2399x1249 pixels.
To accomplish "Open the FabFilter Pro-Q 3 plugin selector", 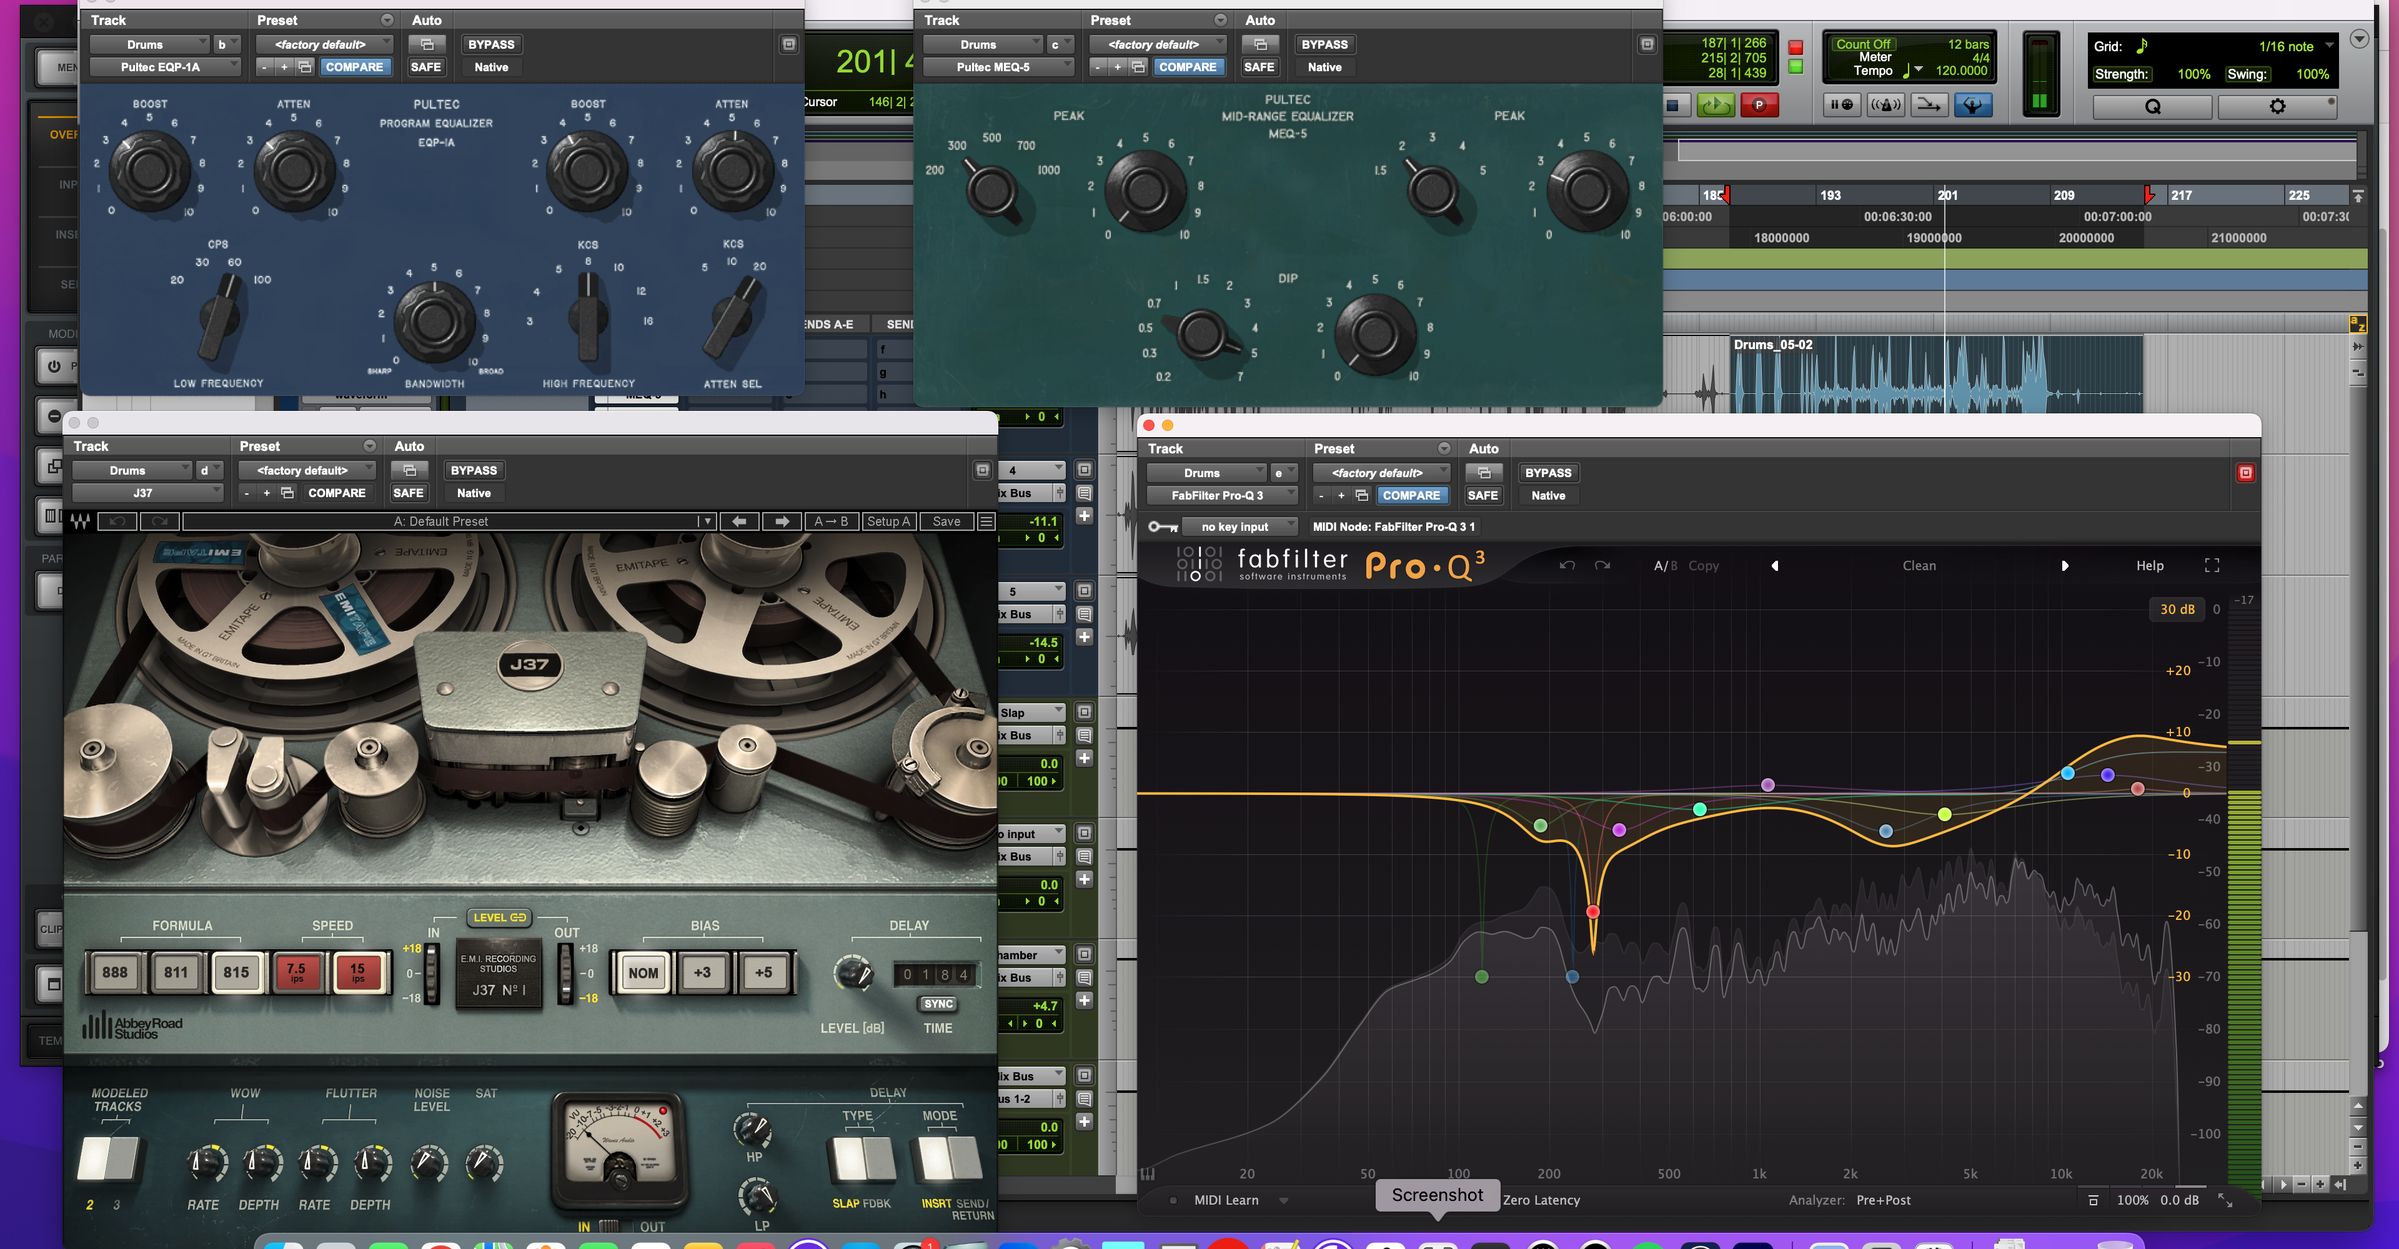I will pyautogui.click(x=1222, y=495).
